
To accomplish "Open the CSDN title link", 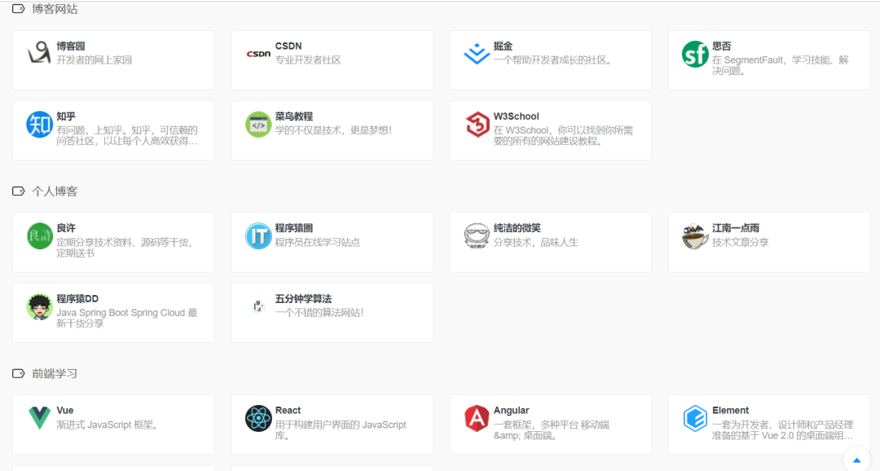I will coord(288,46).
